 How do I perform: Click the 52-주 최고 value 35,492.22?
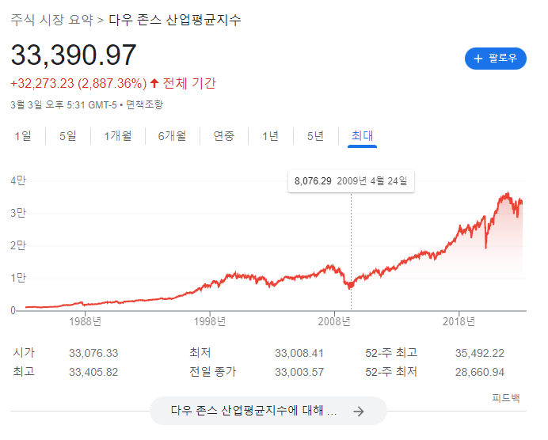pos(480,353)
